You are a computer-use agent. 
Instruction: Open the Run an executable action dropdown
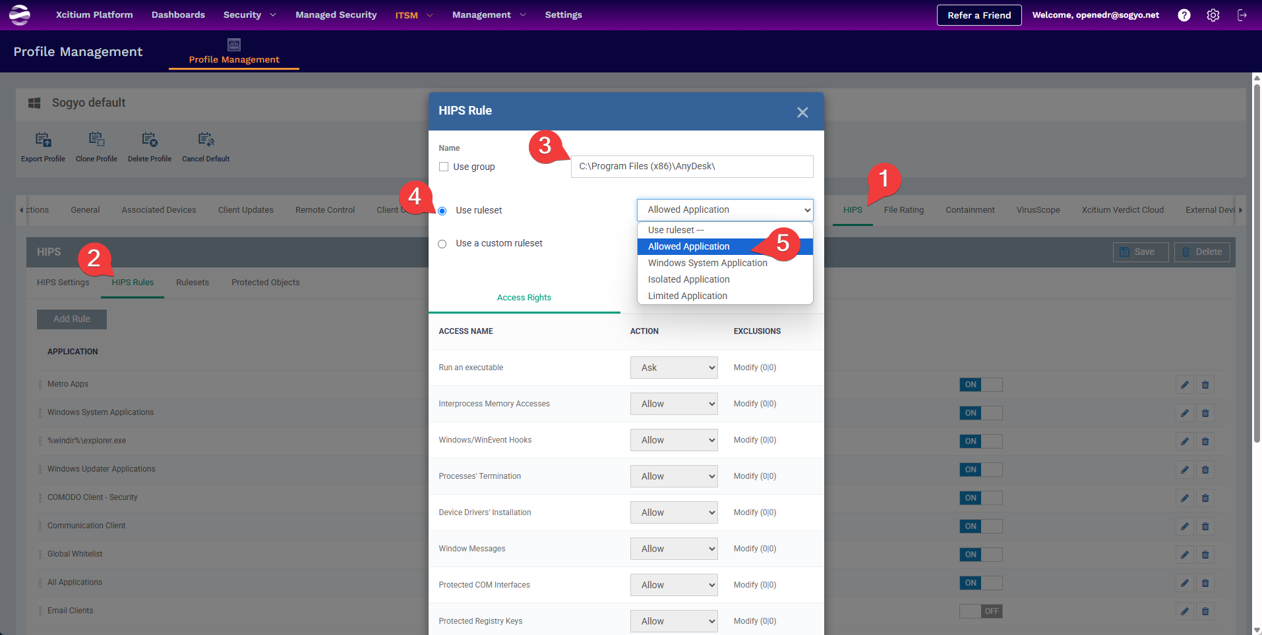[x=674, y=368]
